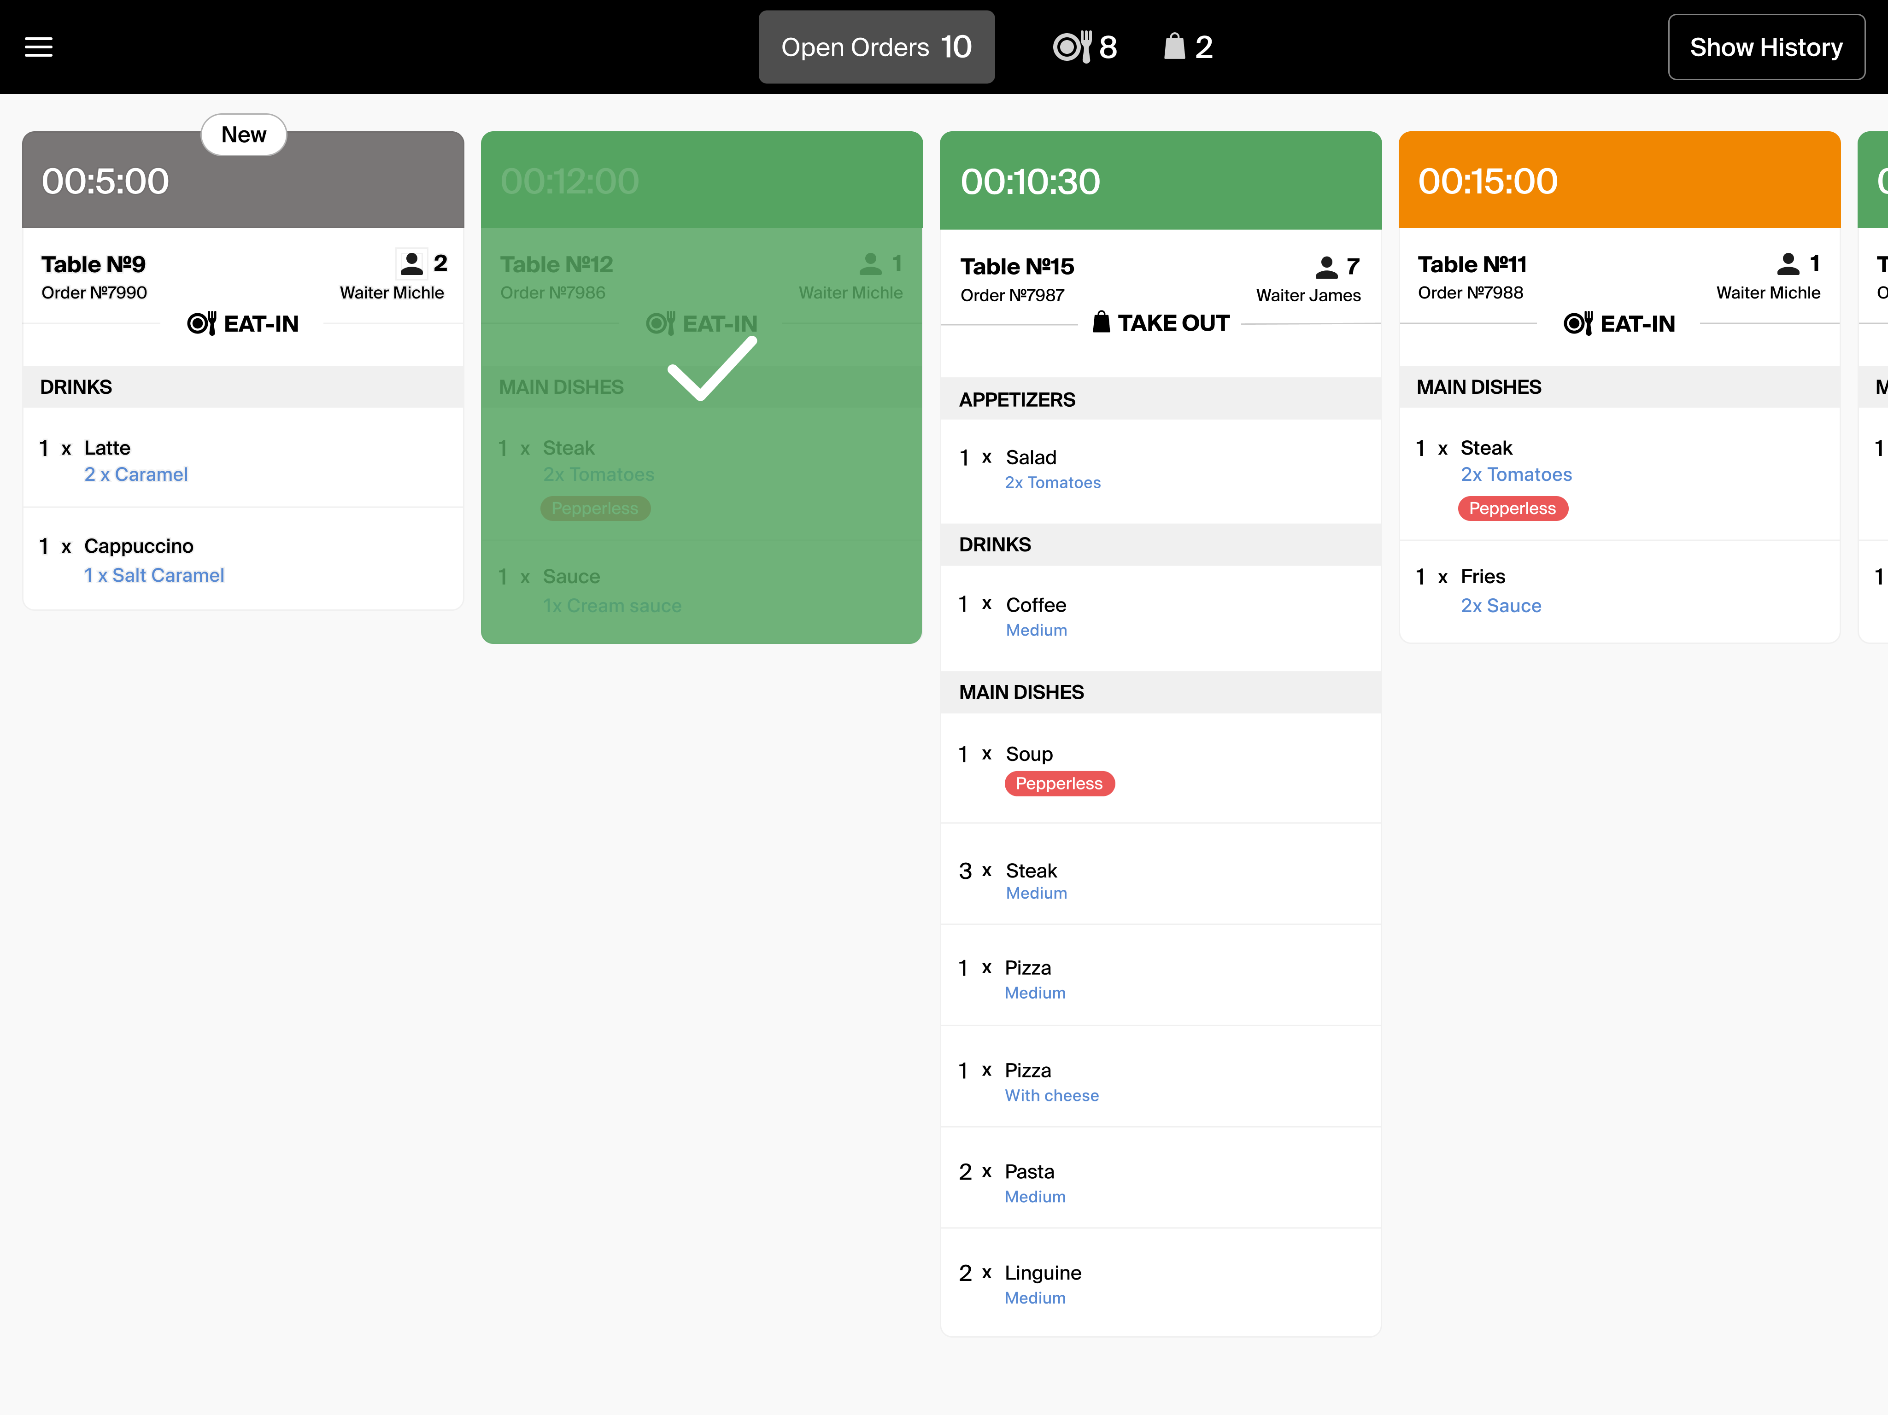
Task: Click Order №7987 label
Action: pyautogui.click(x=1012, y=295)
